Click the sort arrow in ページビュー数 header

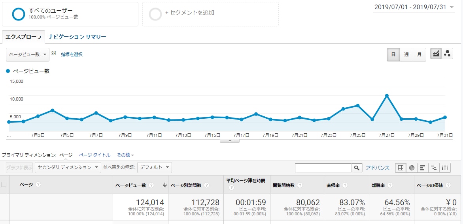click(164, 185)
